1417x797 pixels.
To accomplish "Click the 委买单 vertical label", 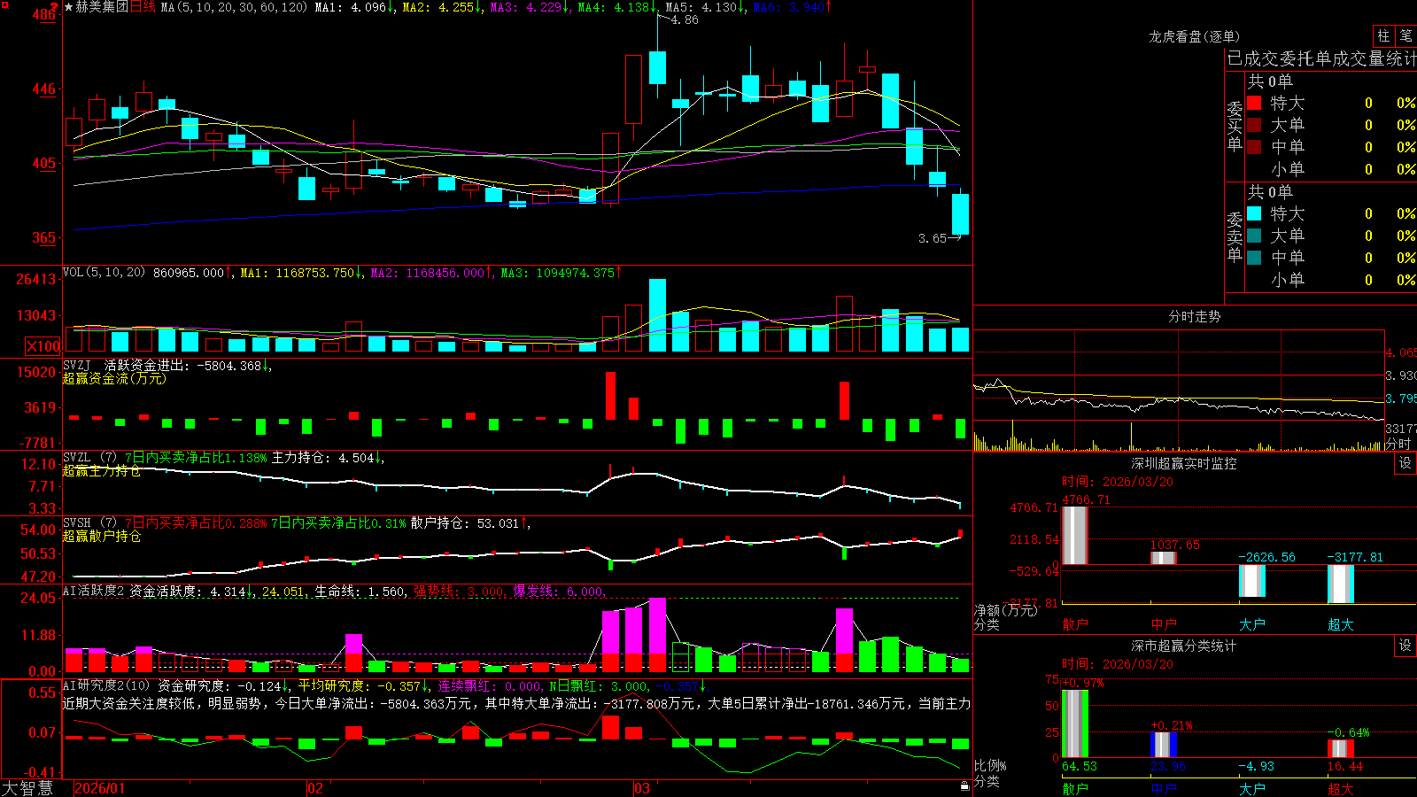I will pos(1235,126).
